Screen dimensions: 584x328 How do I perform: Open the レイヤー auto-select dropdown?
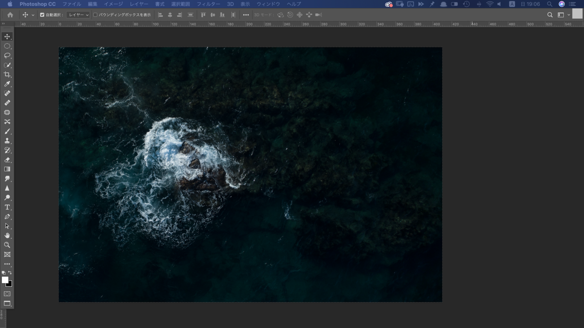point(78,15)
